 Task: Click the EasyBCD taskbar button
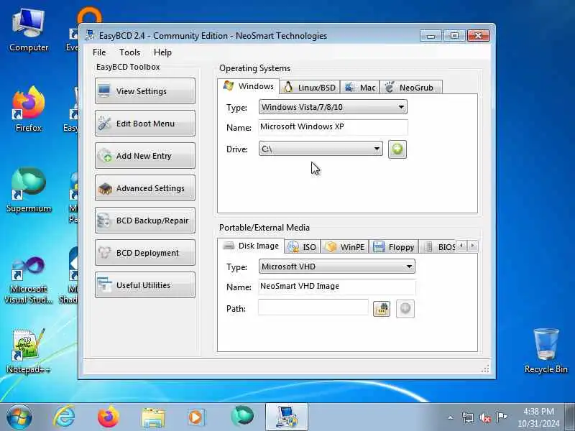tap(286, 417)
